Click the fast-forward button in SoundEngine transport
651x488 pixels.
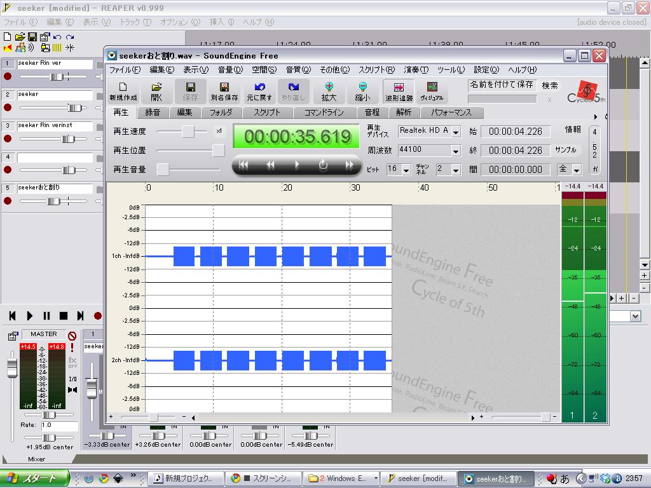click(x=350, y=165)
